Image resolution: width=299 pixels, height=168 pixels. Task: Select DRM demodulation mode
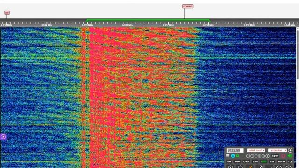coord(246,161)
